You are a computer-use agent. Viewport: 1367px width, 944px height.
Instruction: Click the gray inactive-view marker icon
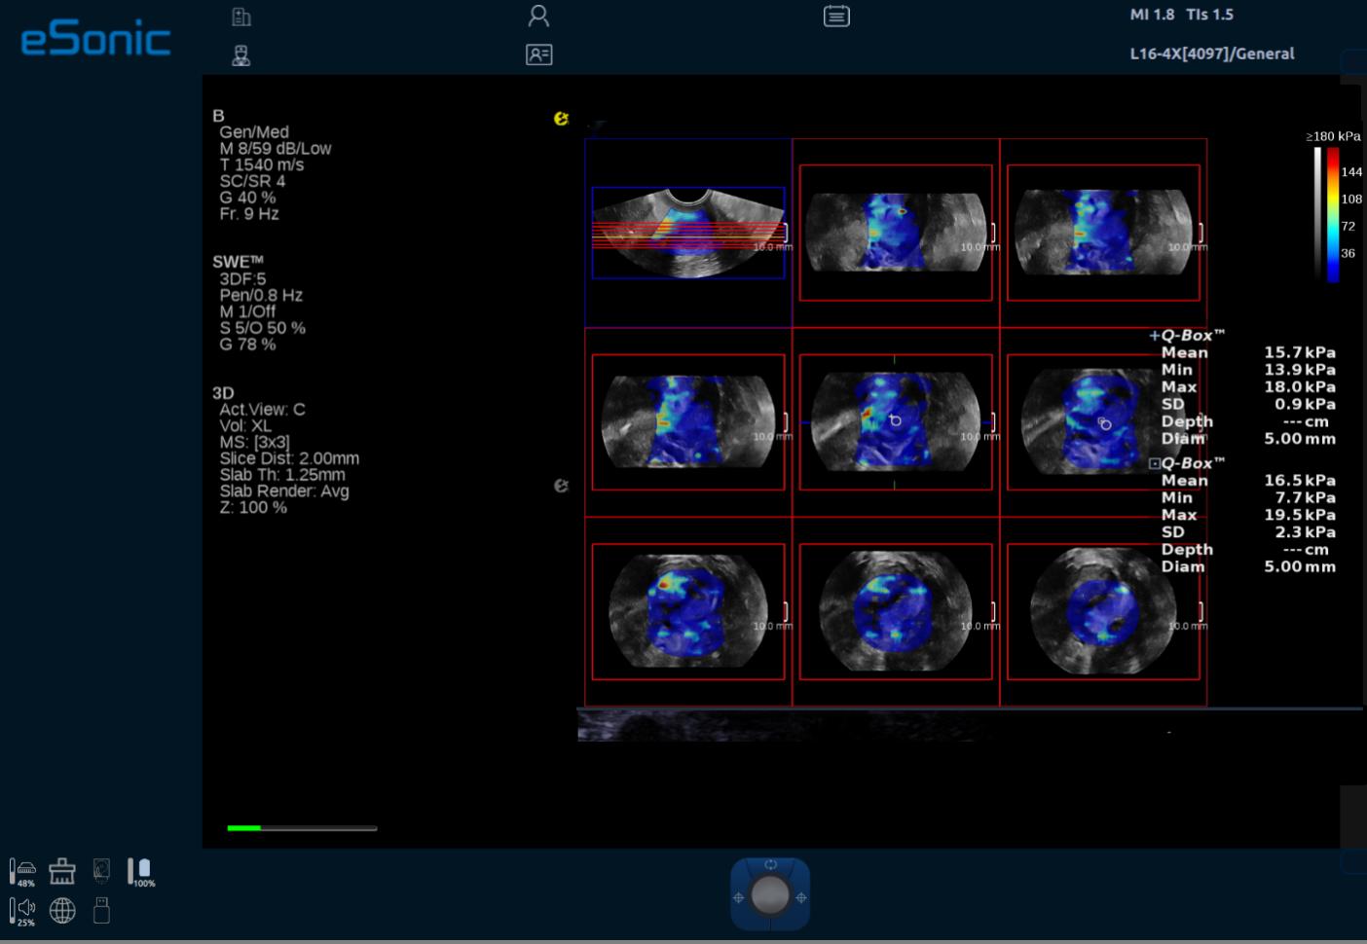(561, 486)
